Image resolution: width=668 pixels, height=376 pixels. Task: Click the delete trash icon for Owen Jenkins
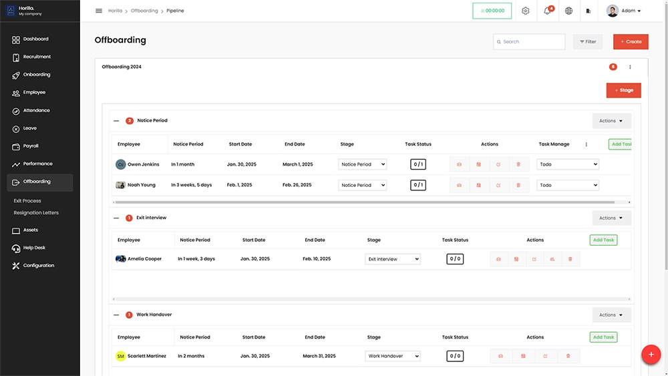coord(518,164)
